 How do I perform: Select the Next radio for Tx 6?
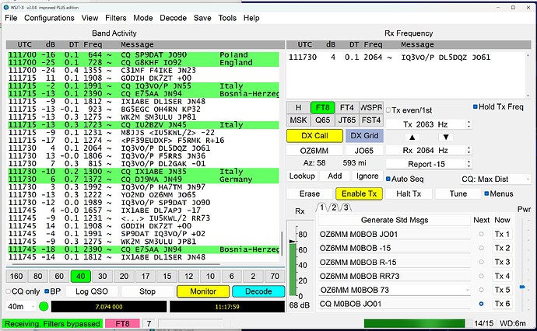pyautogui.click(x=481, y=304)
